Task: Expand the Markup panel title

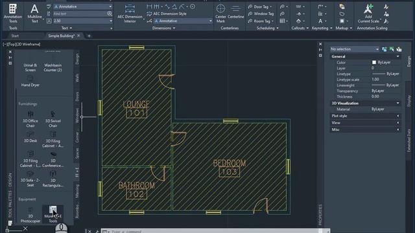Action: 344,28
